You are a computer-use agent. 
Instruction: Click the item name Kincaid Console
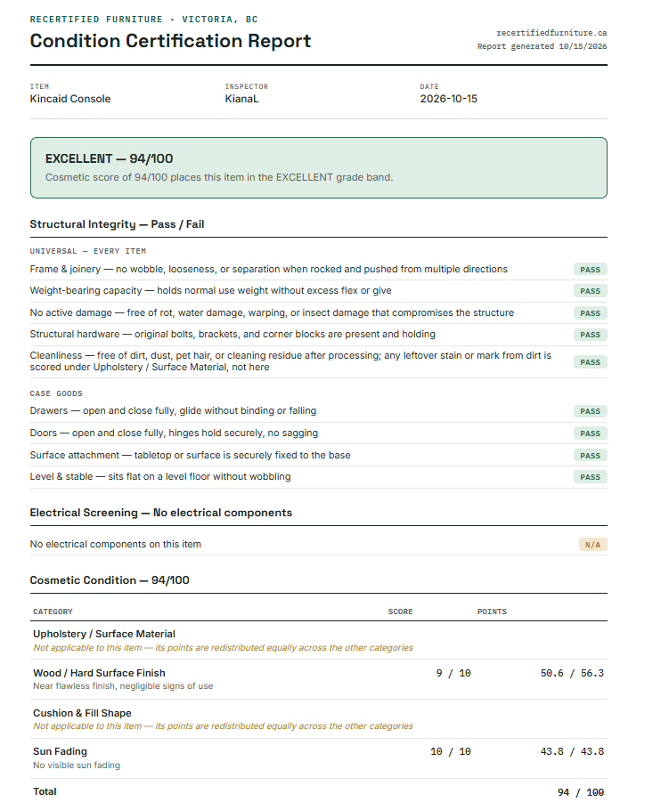[x=70, y=99]
